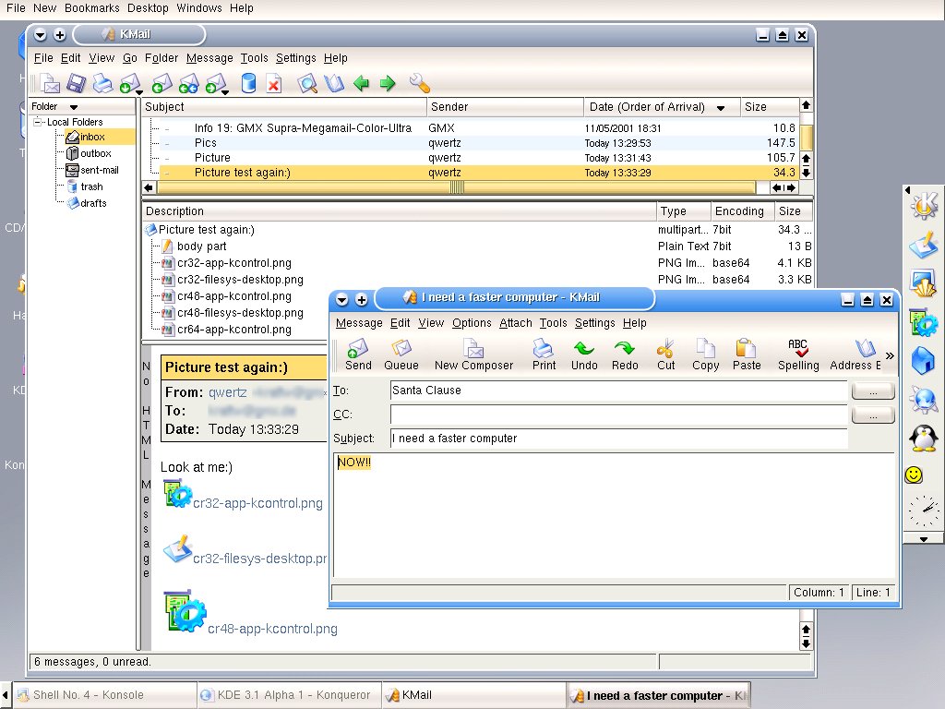Open the Attach menu in the composer
Image resolution: width=945 pixels, height=709 pixels.
516,323
